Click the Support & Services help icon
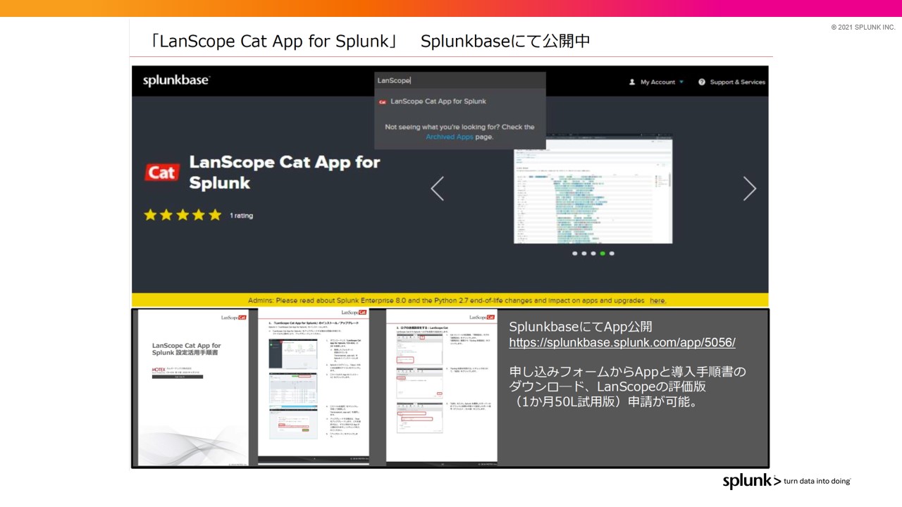 (x=702, y=82)
